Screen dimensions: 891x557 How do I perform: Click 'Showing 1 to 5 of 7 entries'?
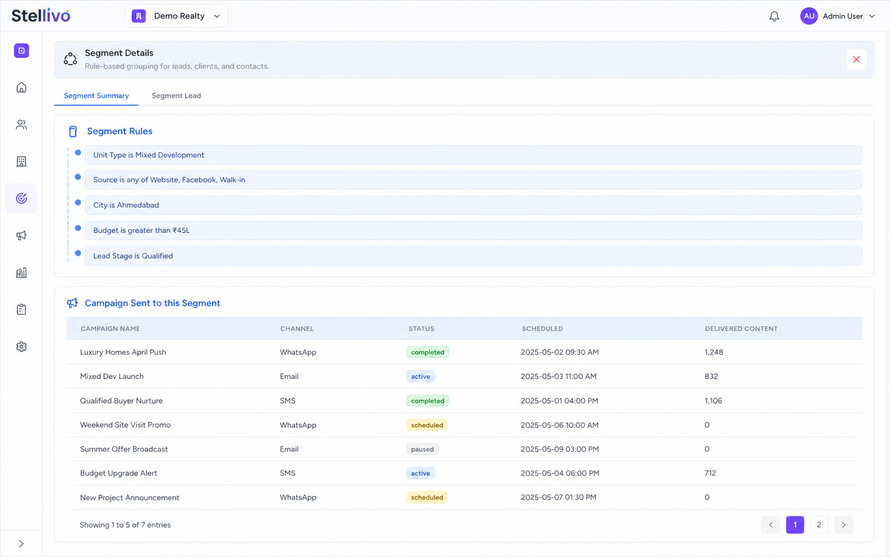pyautogui.click(x=125, y=525)
